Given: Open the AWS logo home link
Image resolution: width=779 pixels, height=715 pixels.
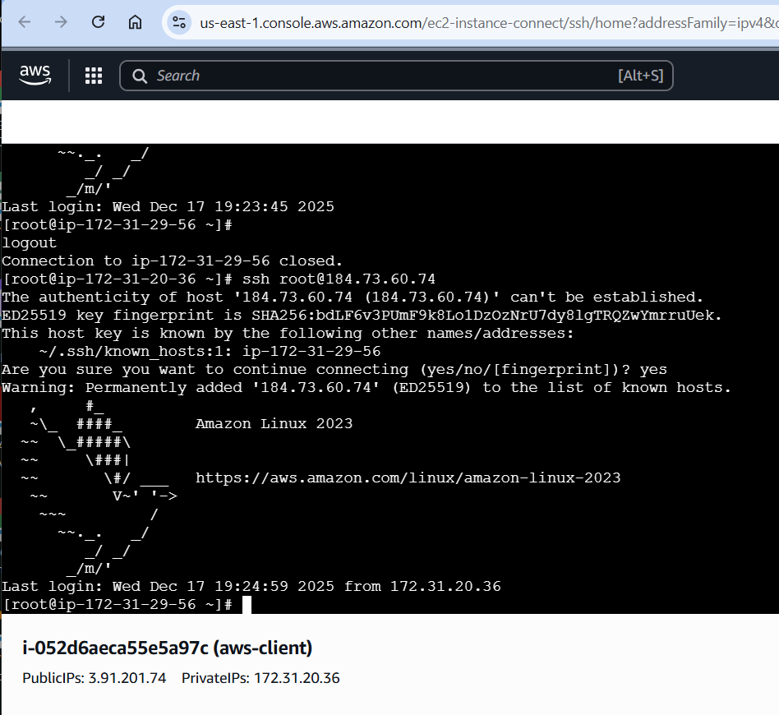Looking at the screenshot, I should pos(35,75).
